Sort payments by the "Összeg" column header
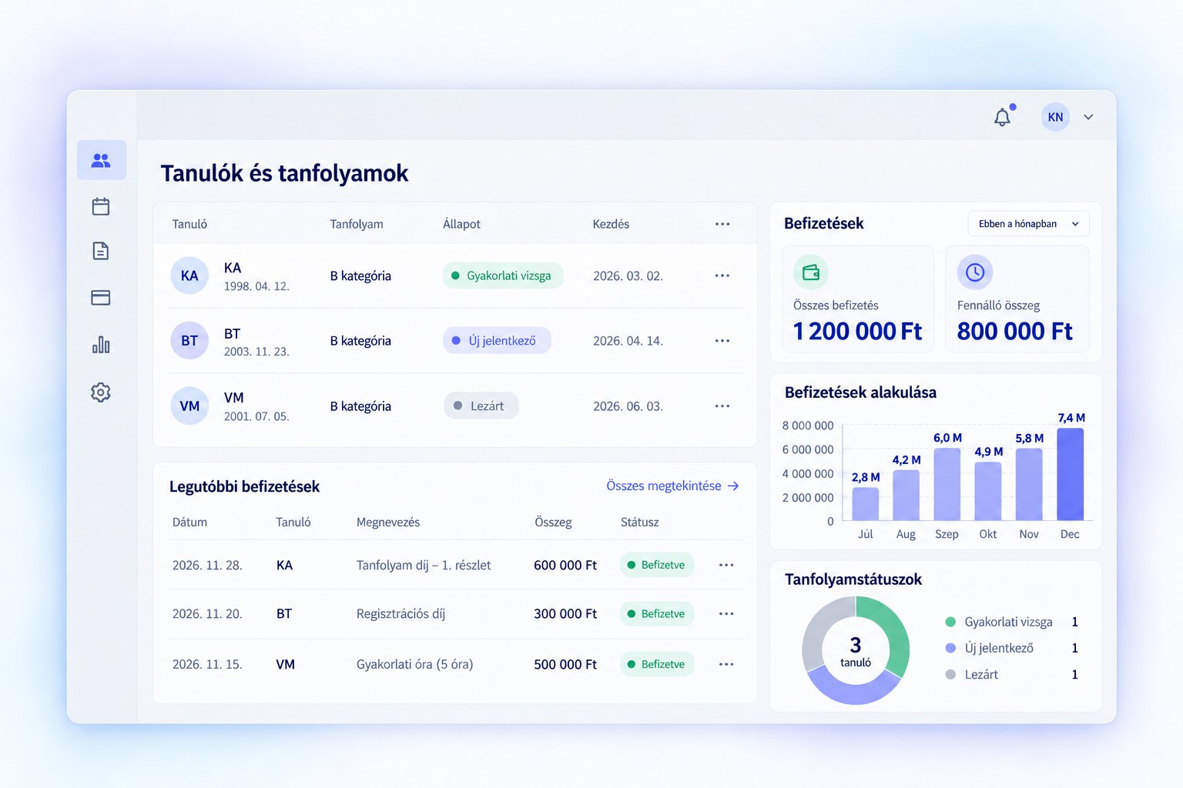Screen dimensions: 1183x788 coord(553,523)
